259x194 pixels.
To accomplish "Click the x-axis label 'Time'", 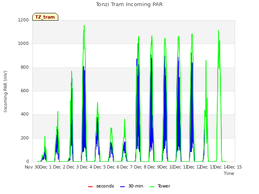I will click(229, 173).
